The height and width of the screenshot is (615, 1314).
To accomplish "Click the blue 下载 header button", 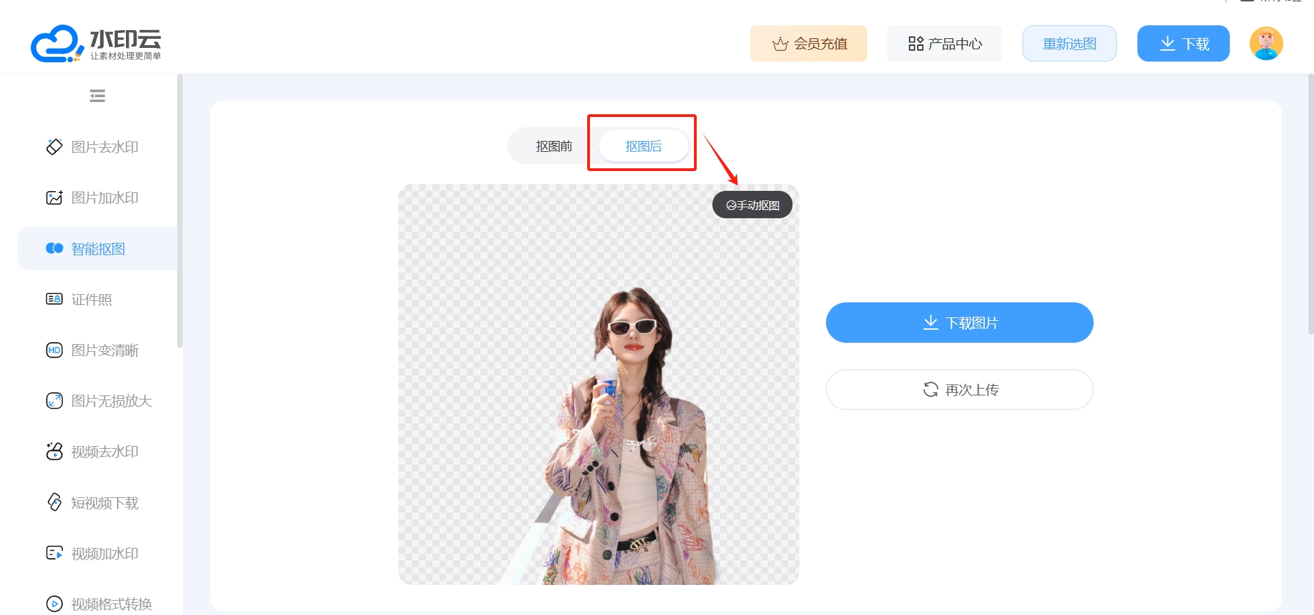I will click(x=1183, y=44).
